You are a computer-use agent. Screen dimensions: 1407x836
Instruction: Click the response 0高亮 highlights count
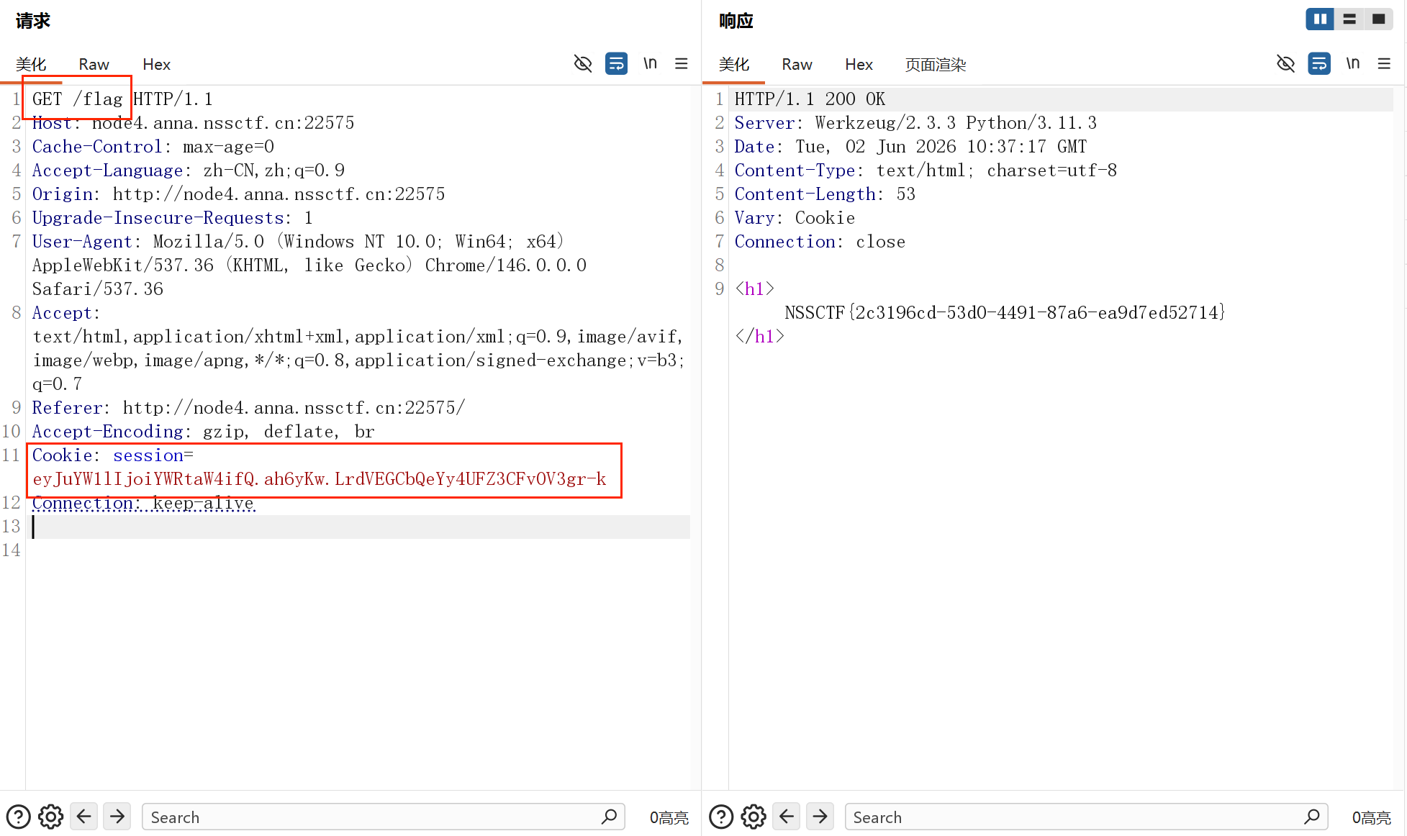[x=1371, y=818]
